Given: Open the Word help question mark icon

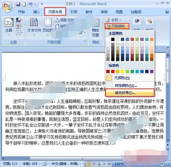Looking at the screenshot, I should click(x=167, y=12).
